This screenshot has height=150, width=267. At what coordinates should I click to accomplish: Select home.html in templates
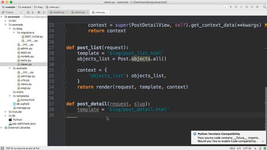26,100
